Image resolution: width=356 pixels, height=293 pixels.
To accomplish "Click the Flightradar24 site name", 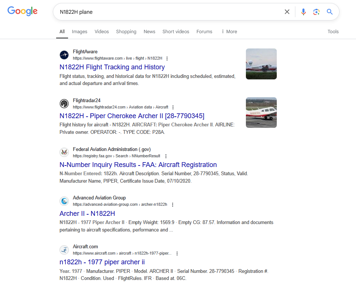I will pyautogui.click(x=87, y=100).
